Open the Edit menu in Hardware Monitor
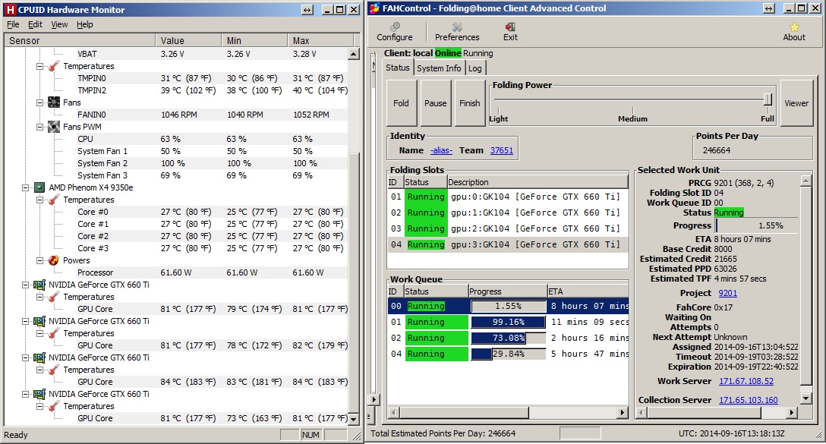The image size is (826, 444). [x=35, y=24]
